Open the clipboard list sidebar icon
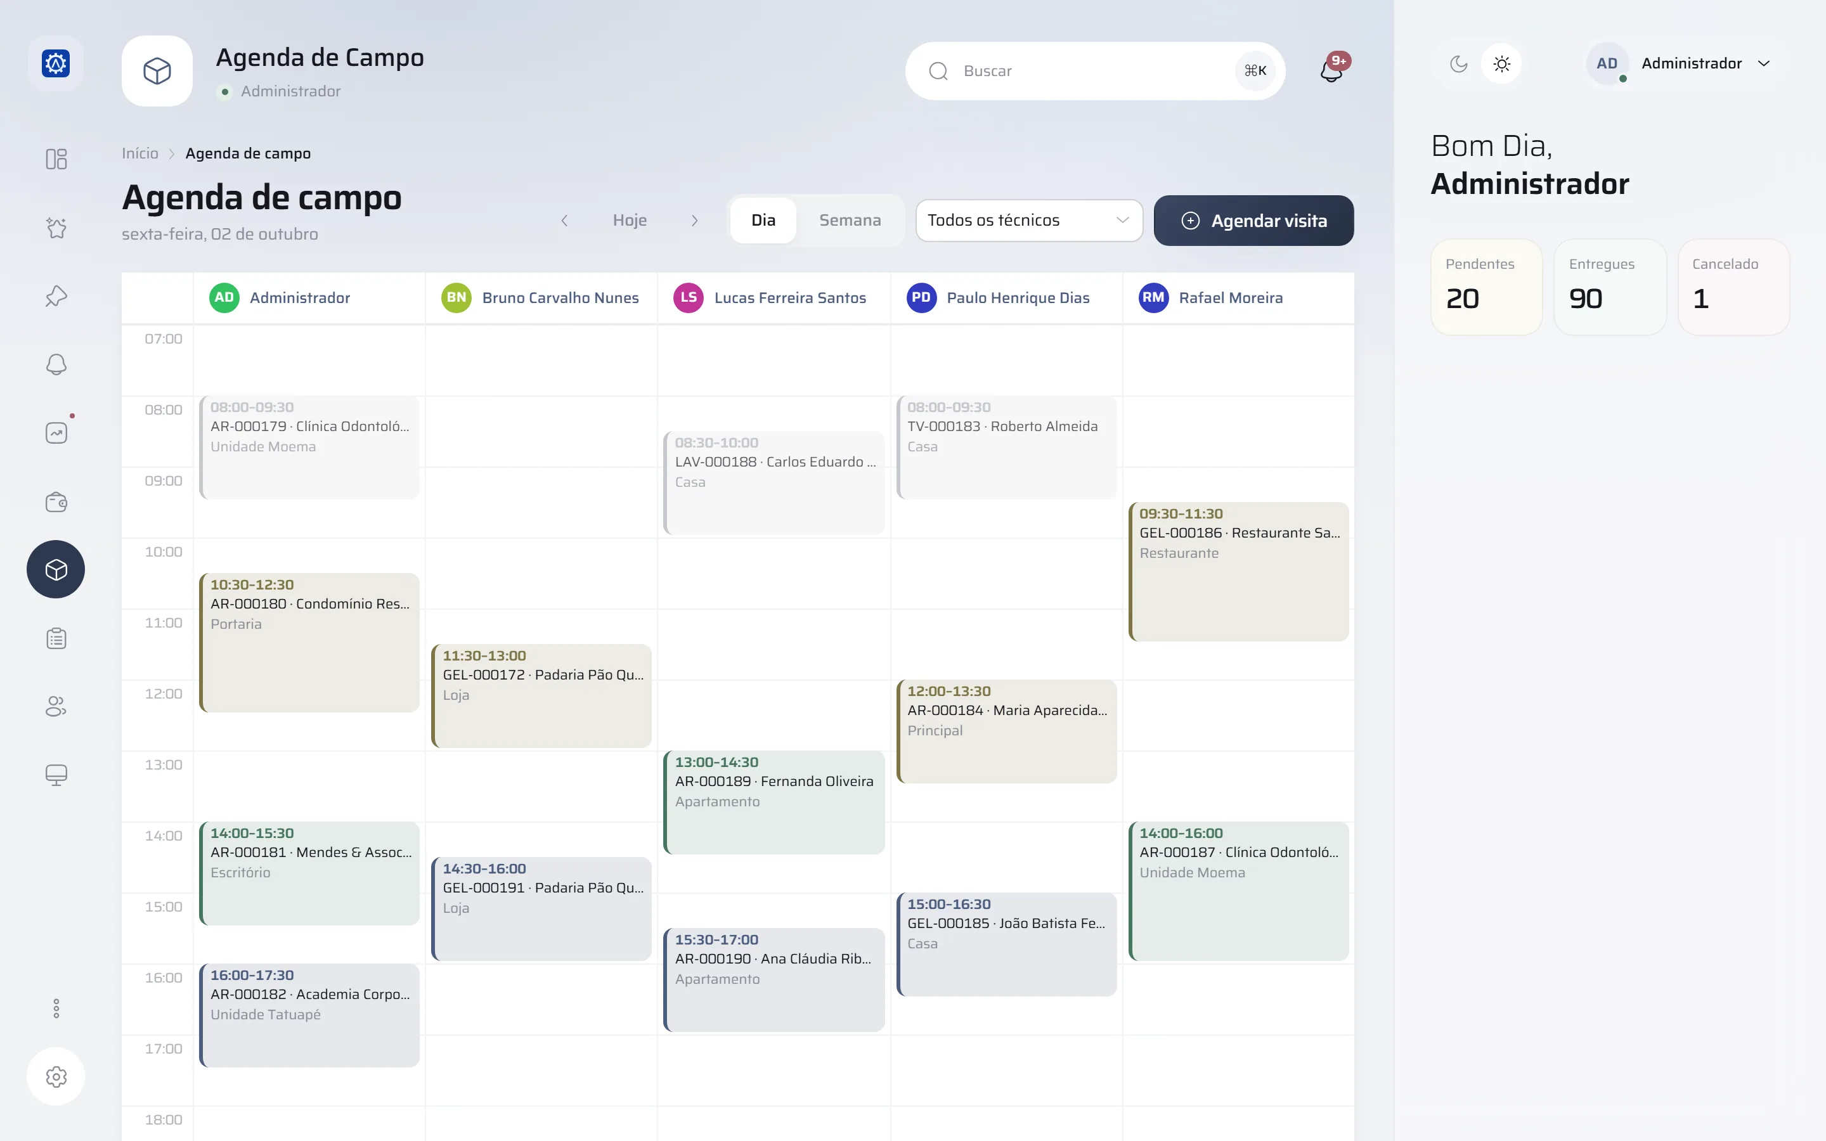Image resolution: width=1826 pixels, height=1141 pixels. click(x=56, y=638)
